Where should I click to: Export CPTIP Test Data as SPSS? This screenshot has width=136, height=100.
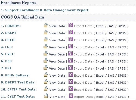pos(122,90)
